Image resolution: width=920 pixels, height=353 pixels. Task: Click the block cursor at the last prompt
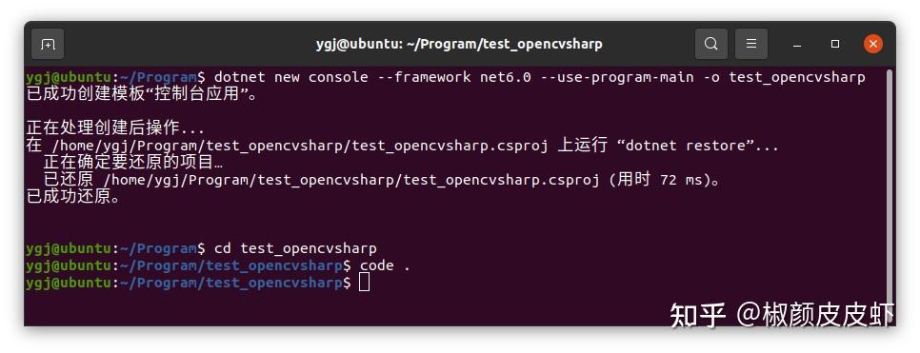tap(365, 283)
